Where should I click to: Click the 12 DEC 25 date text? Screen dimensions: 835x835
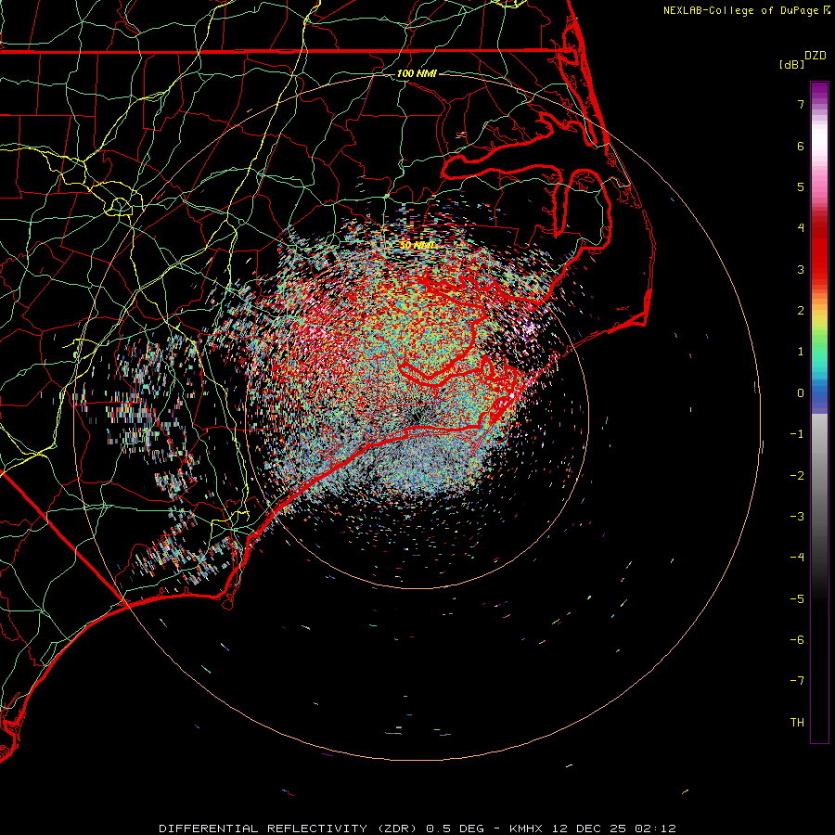click(589, 829)
